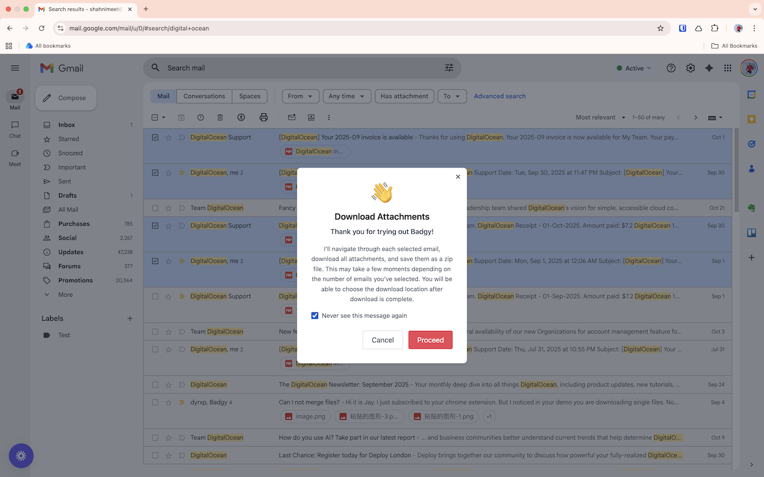The width and height of the screenshot is (764, 477).
Task: Open Google apps grid icon
Action: tap(728, 68)
